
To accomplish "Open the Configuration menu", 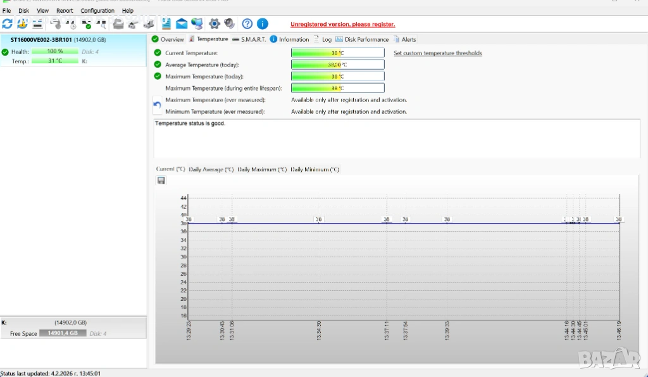I will [x=97, y=11].
